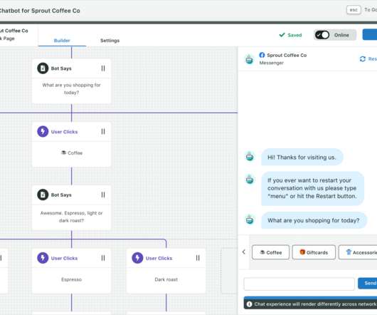Click the left chevron of quick replies
Viewport: 377px width, 315px height.
(x=244, y=252)
